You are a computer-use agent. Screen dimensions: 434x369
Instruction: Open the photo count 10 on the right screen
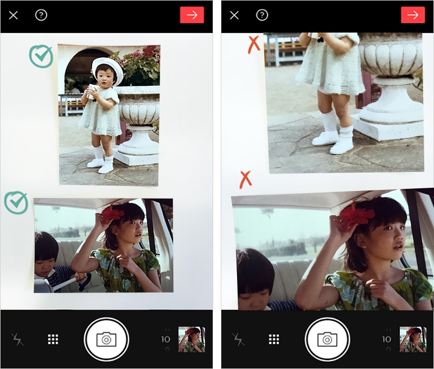pos(386,339)
